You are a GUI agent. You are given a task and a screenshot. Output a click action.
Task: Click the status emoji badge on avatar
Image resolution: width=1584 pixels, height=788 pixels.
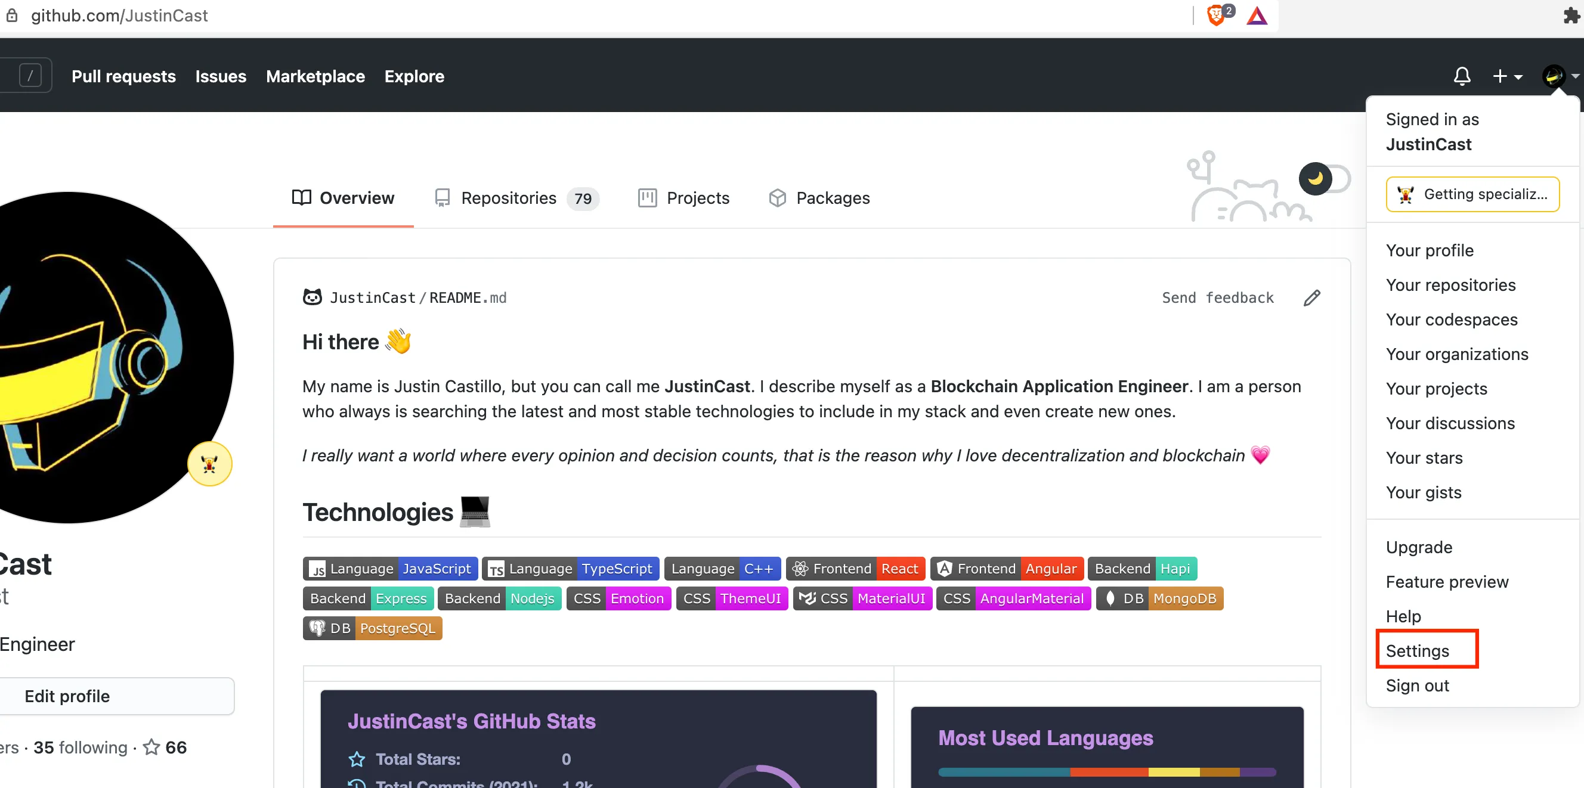pos(210,464)
